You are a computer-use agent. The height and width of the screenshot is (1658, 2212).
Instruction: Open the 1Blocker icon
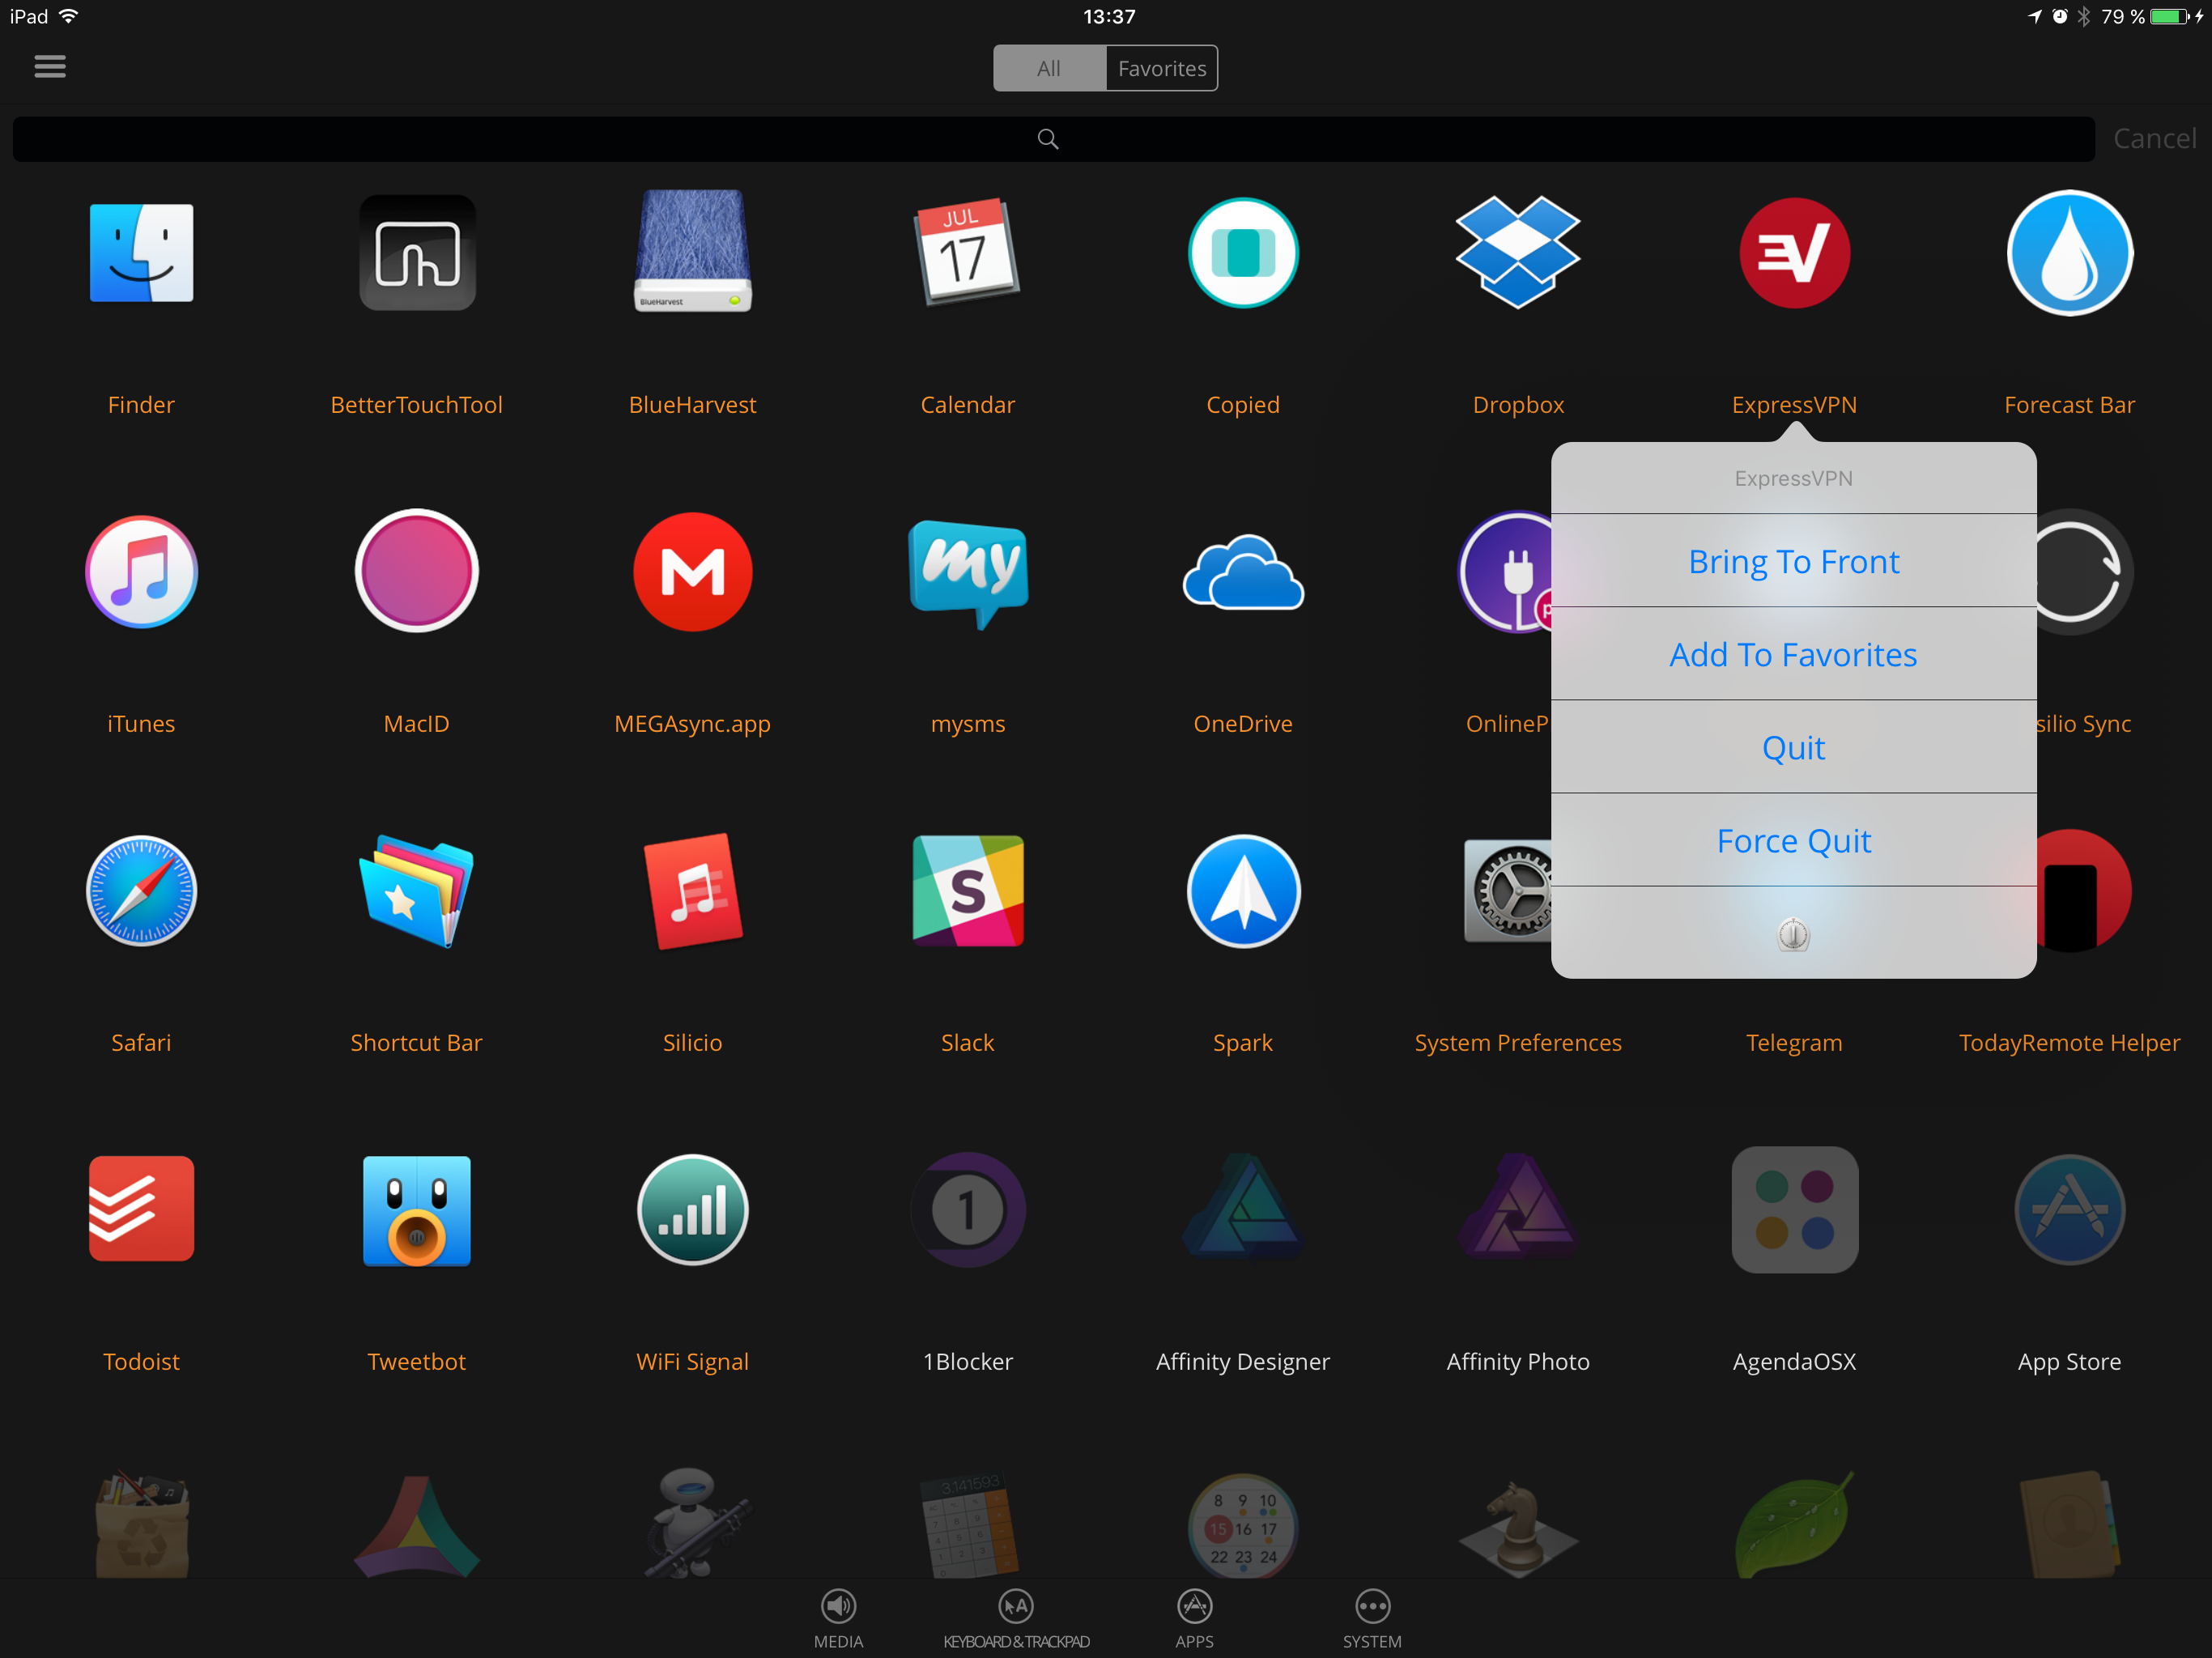968,1210
